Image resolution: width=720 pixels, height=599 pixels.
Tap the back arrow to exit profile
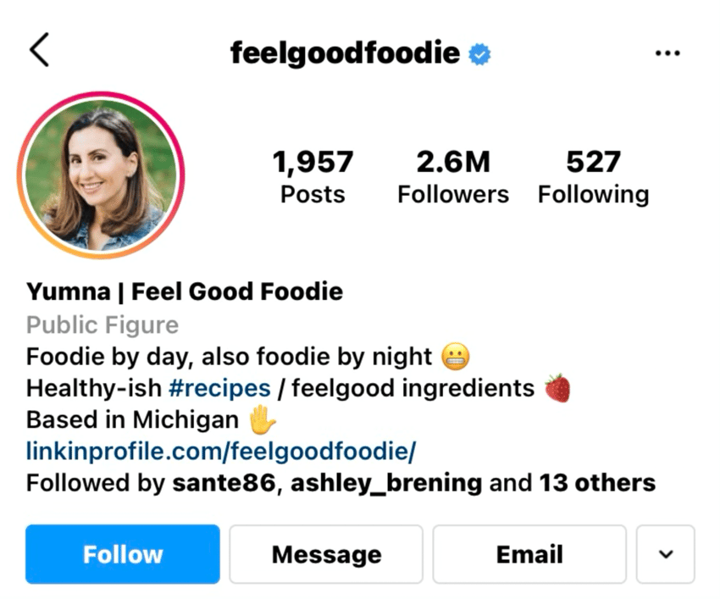point(39,49)
